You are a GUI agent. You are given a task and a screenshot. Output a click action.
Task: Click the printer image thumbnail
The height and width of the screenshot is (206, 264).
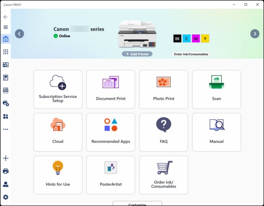pyautogui.click(x=137, y=34)
